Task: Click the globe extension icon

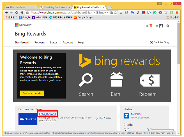Action: pos(172,13)
